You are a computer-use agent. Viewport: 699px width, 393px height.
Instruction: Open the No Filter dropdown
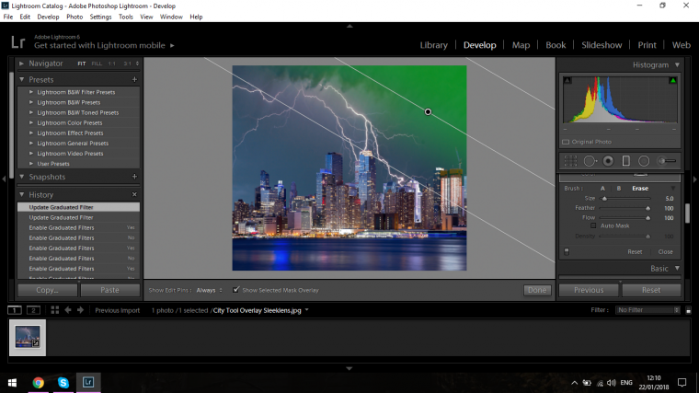point(647,310)
